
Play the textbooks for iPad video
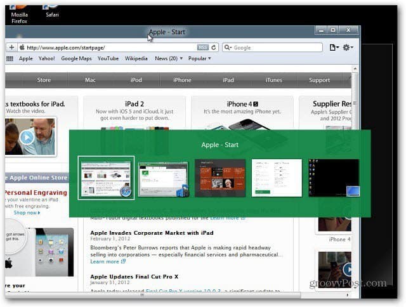click(x=27, y=137)
